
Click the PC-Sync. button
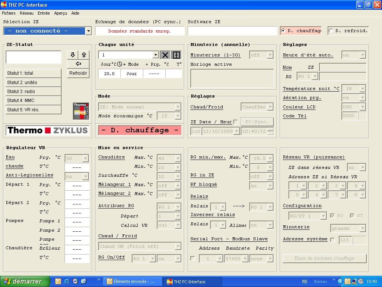click(257, 122)
